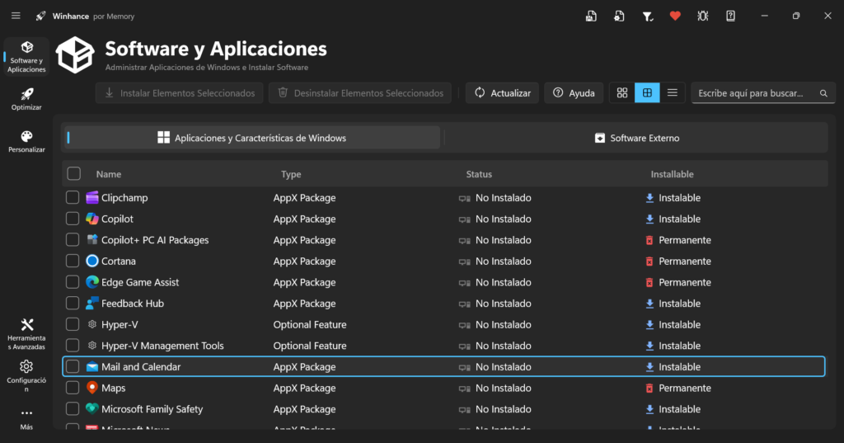
Task: Click the Más ellipsis in sidebar
Action: tap(26, 419)
